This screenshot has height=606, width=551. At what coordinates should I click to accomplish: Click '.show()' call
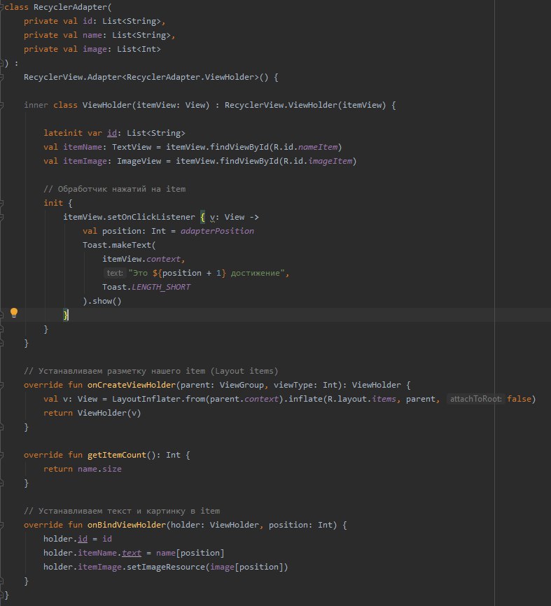click(104, 301)
